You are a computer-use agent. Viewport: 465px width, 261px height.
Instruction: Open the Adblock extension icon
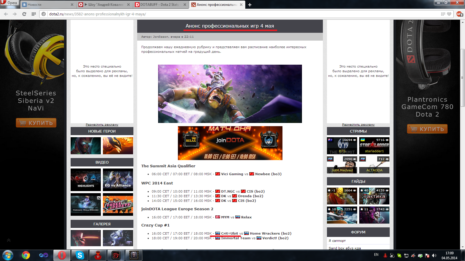tap(459, 14)
